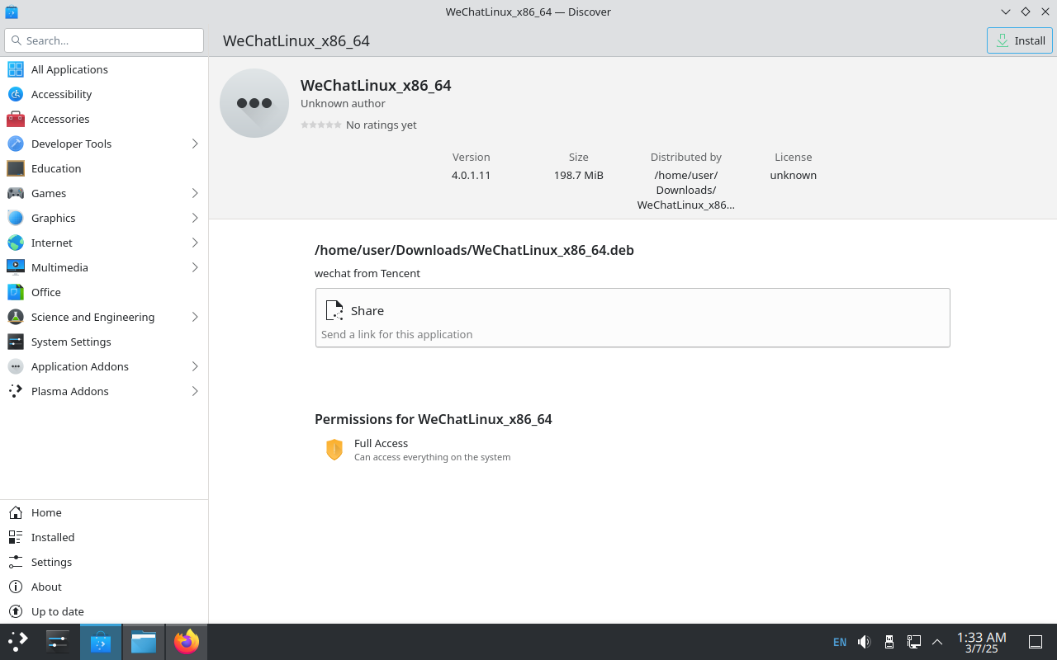Click the Internet globe icon
1057x660 pixels.
pyautogui.click(x=16, y=243)
